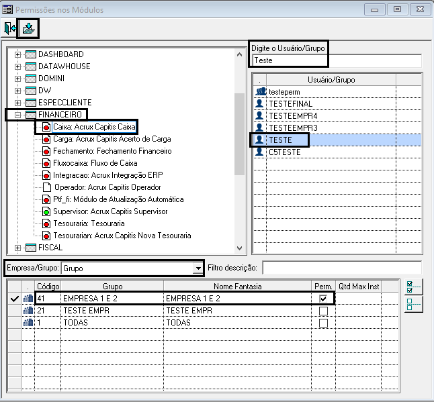The width and height of the screenshot is (434, 402).
Task: Click the Filtro descrição input field
Action: (342, 268)
